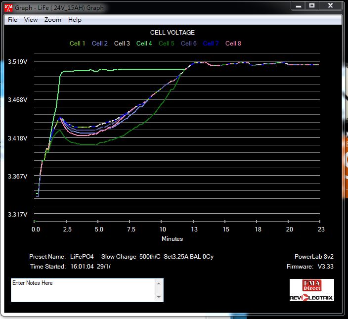Click the Cell 8 legend label
This screenshot has width=348, height=319.
tap(233, 44)
